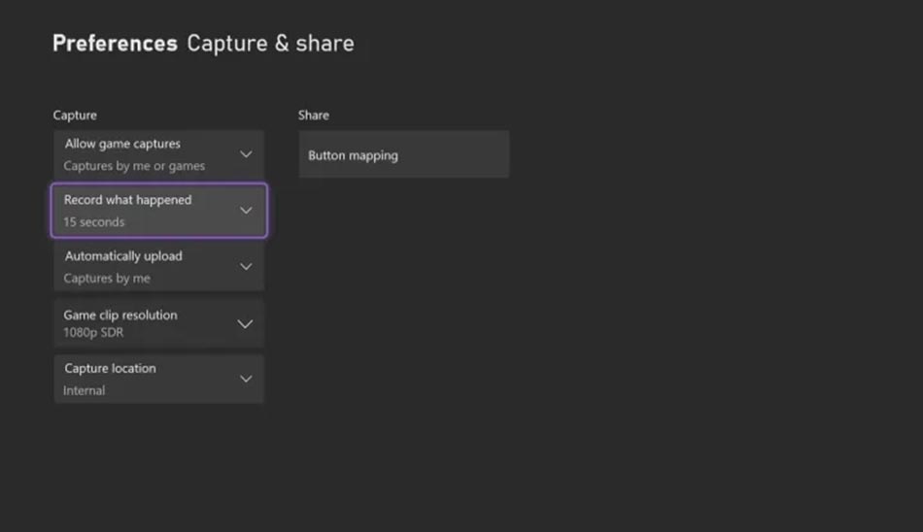Click chevron arrow beside Game clip resolution

coord(245,323)
